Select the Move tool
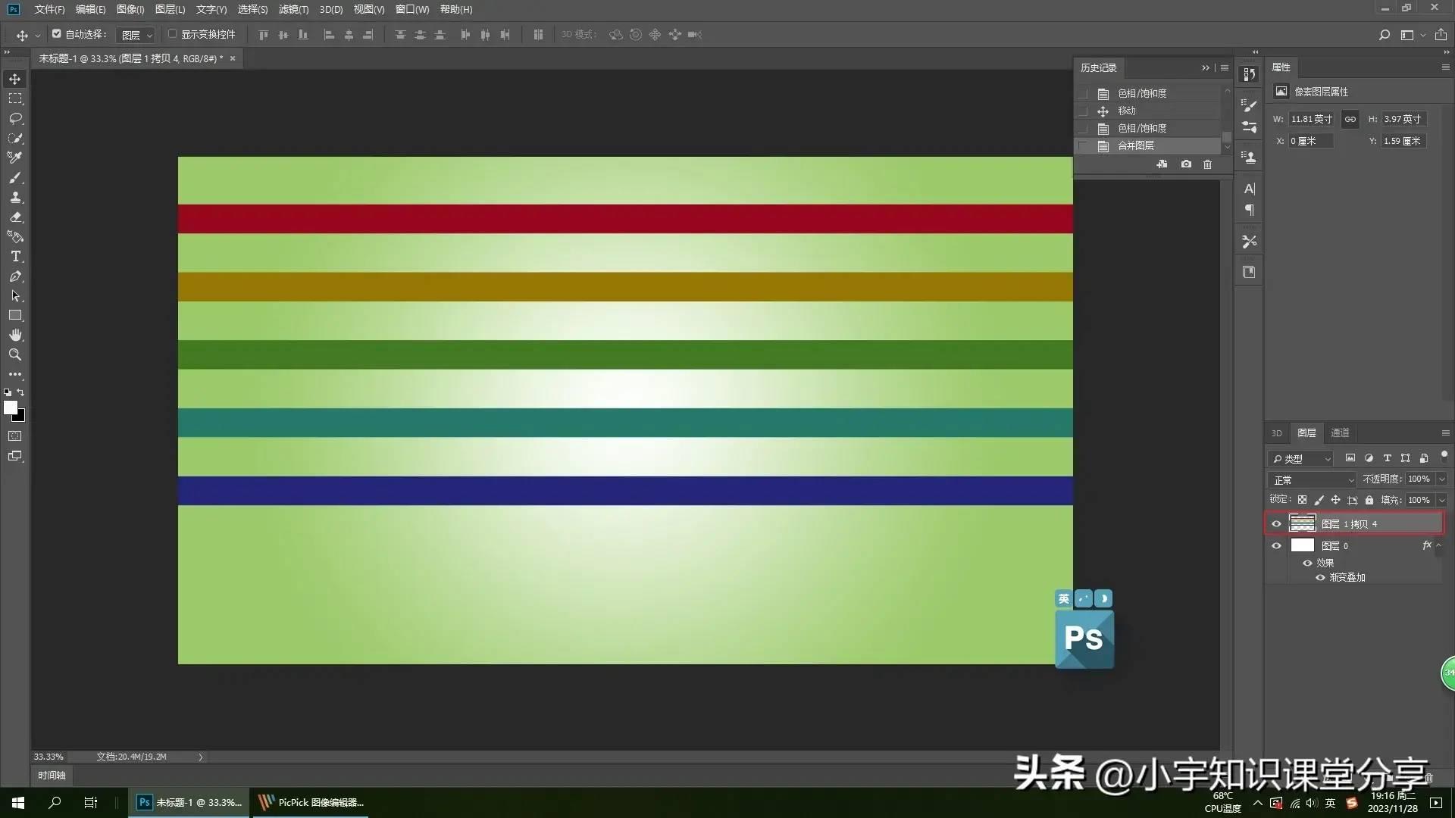The height and width of the screenshot is (818, 1455). pyautogui.click(x=15, y=79)
